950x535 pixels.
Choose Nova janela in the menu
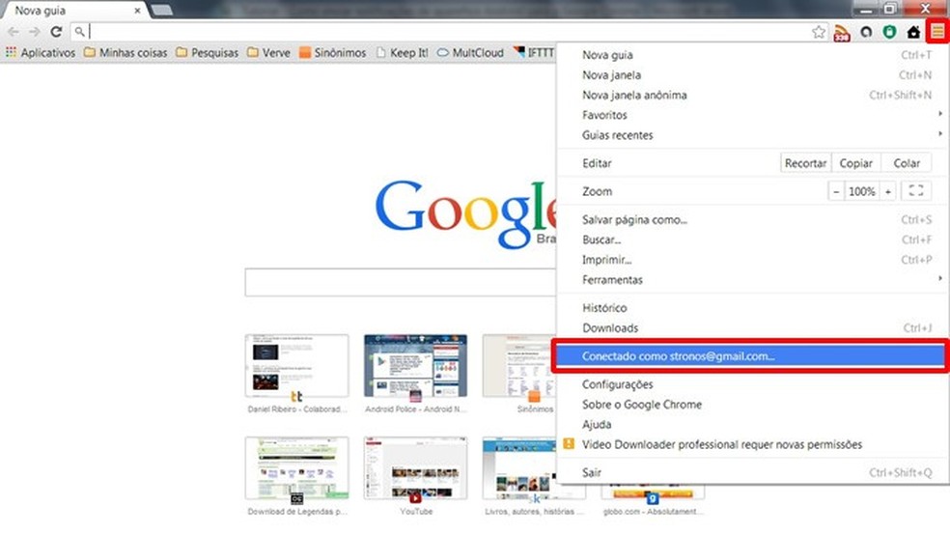pyautogui.click(x=752, y=75)
